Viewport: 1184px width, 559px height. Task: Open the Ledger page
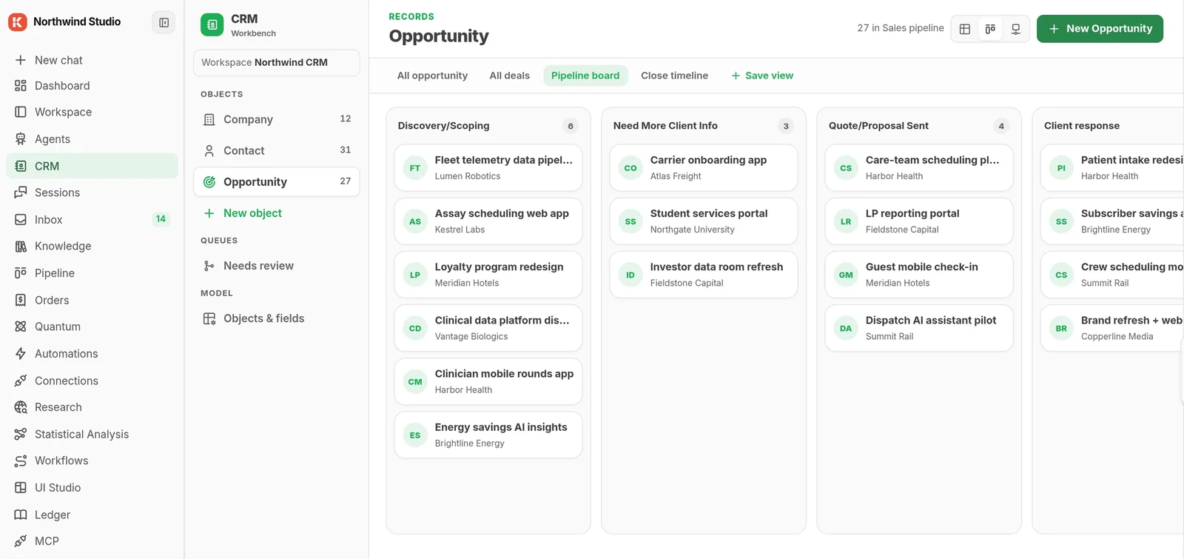click(x=92, y=515)
